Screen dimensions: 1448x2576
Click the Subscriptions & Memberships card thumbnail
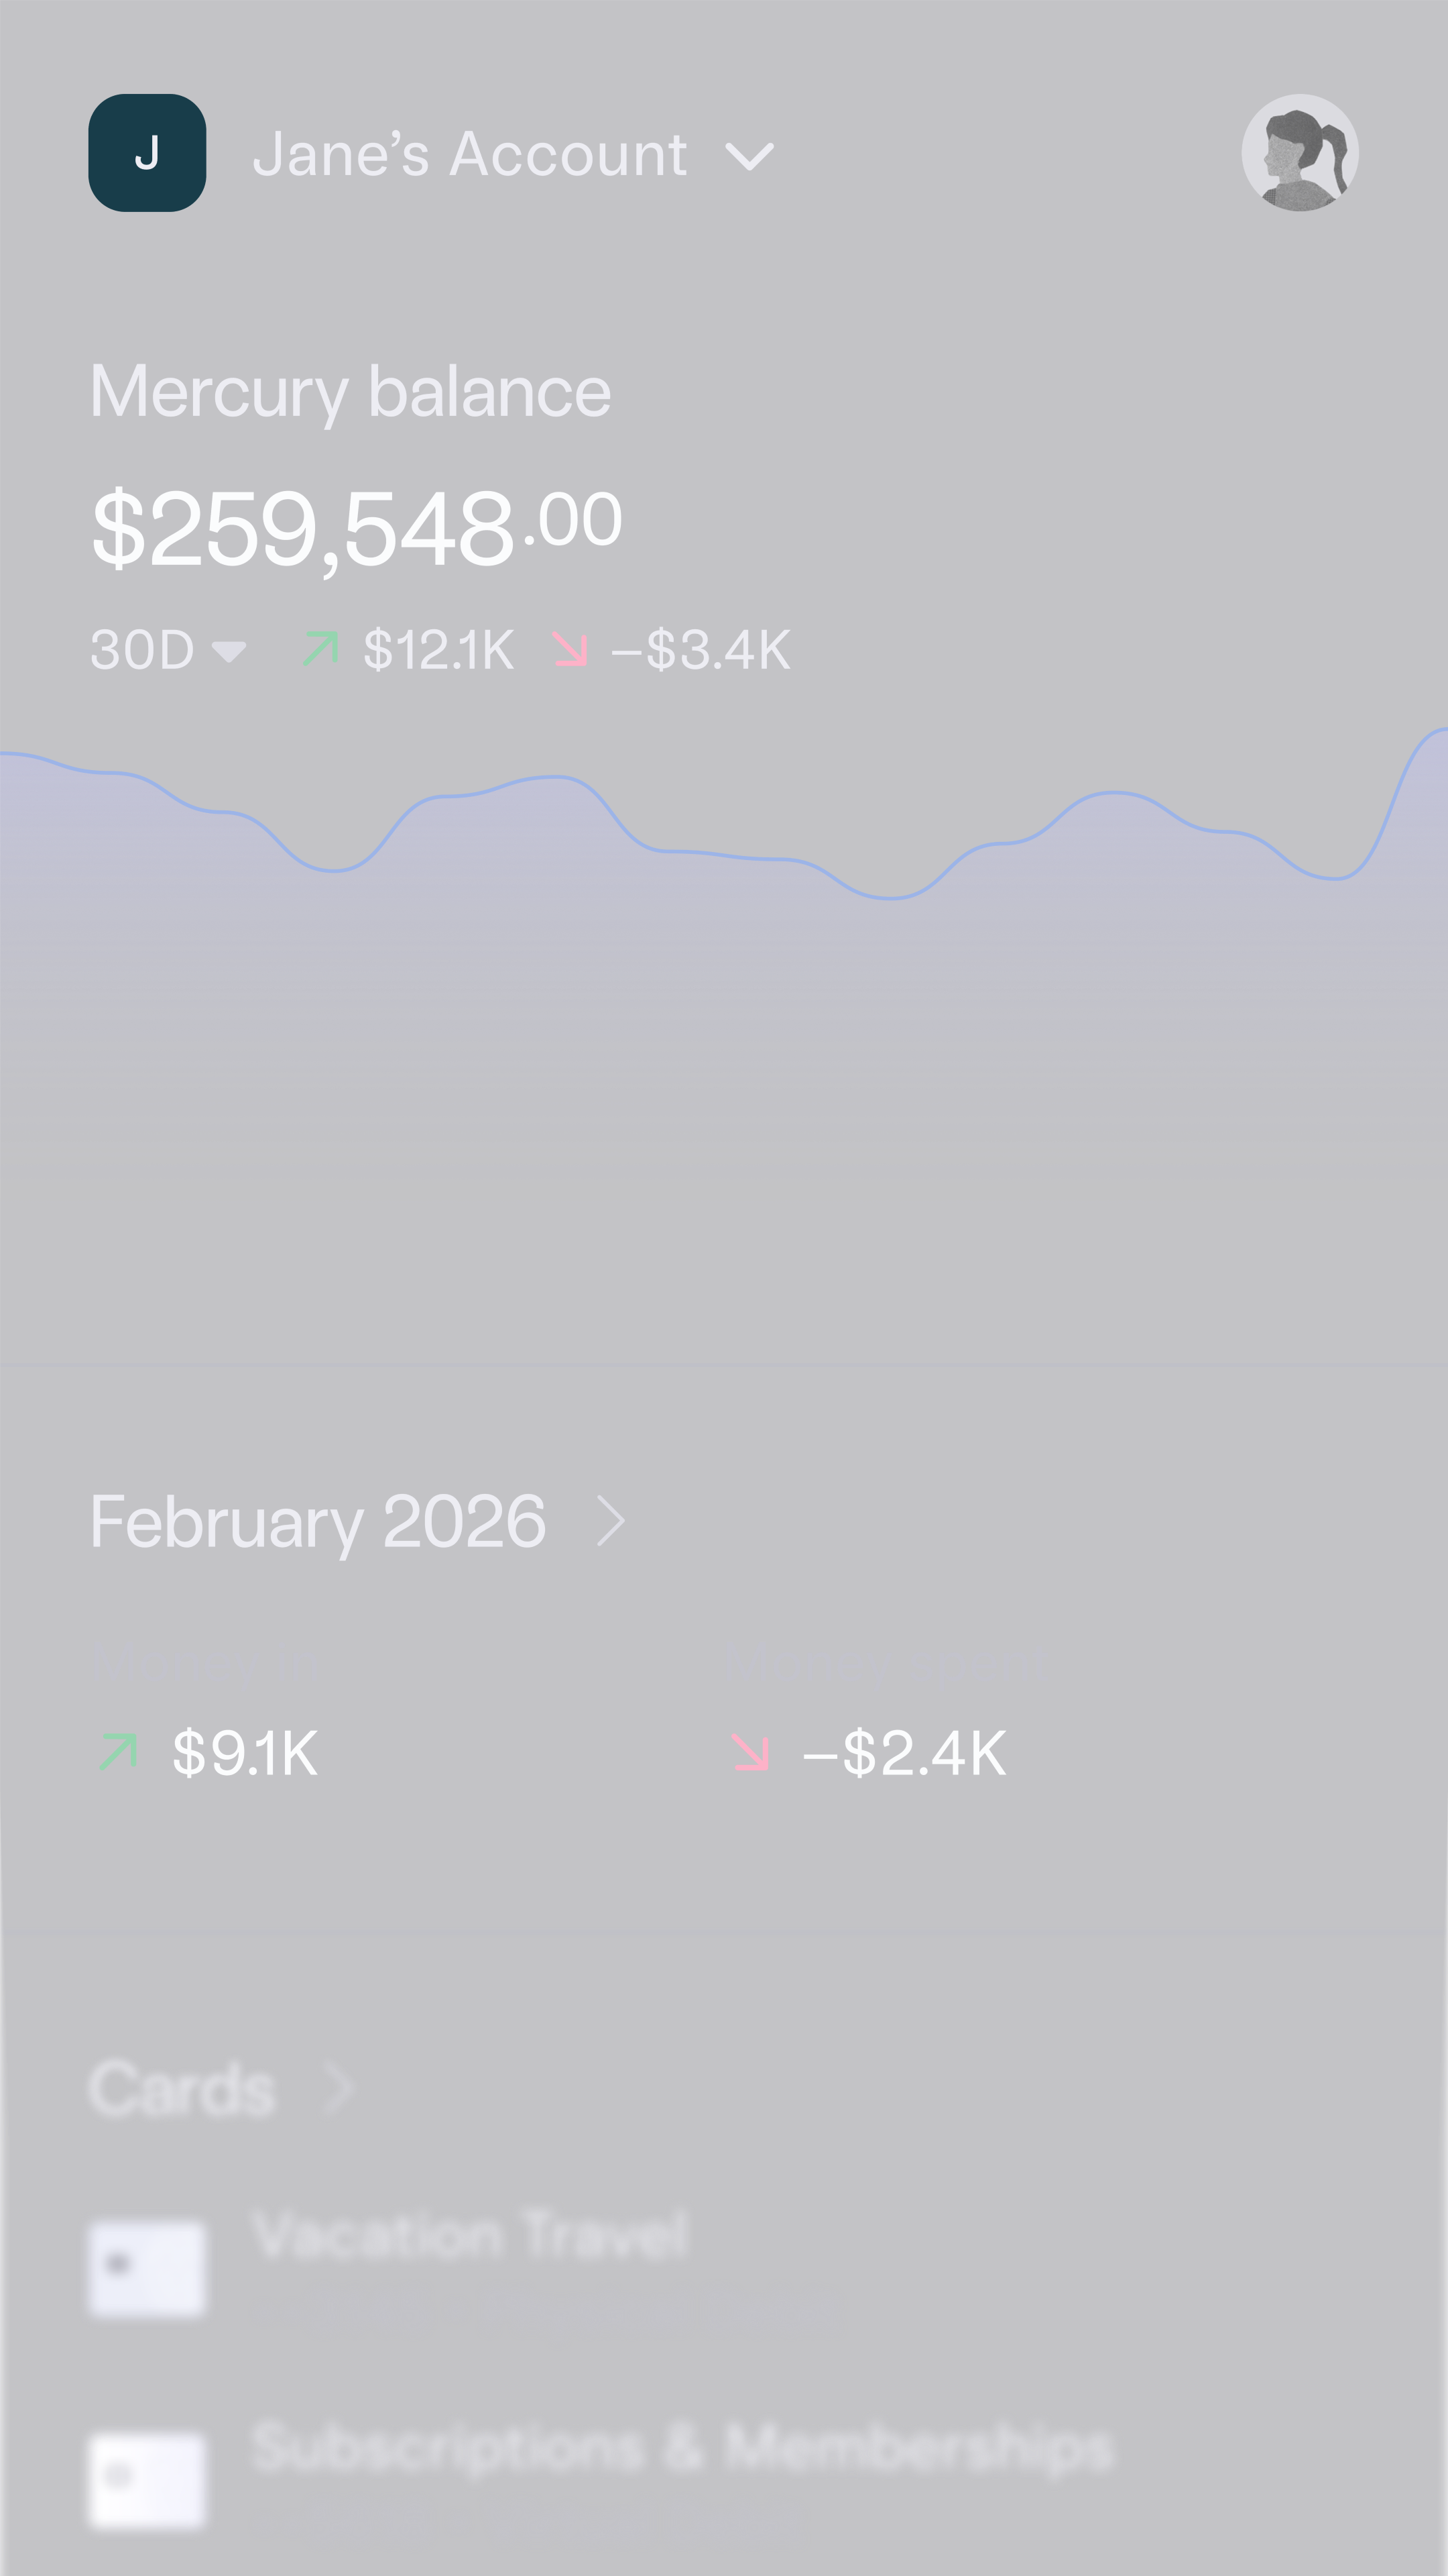click(148, 2478)
